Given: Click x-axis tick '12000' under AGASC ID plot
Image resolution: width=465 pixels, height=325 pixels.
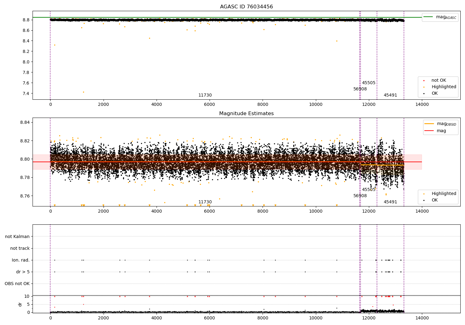Looking at the screenshot, I should pos(369,105).
